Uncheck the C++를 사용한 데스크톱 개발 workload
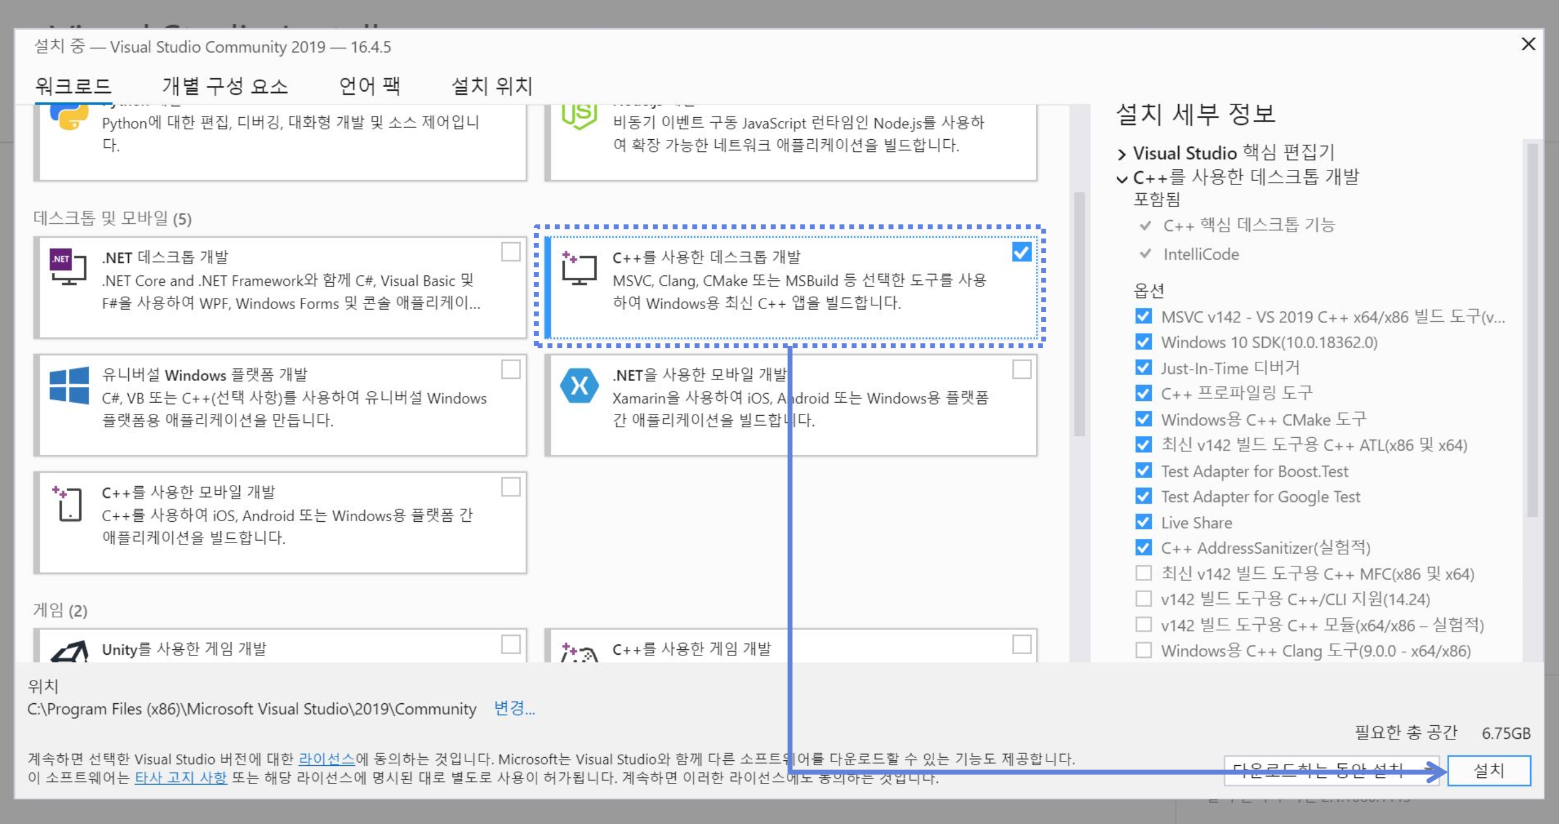Screen dimensions: 1559x824 [1022, 252]
